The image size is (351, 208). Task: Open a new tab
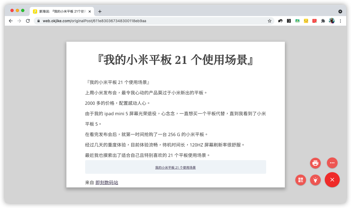point(100,11)
